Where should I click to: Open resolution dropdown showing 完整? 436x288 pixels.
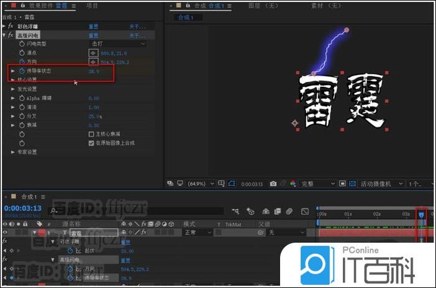coord(318,184)
